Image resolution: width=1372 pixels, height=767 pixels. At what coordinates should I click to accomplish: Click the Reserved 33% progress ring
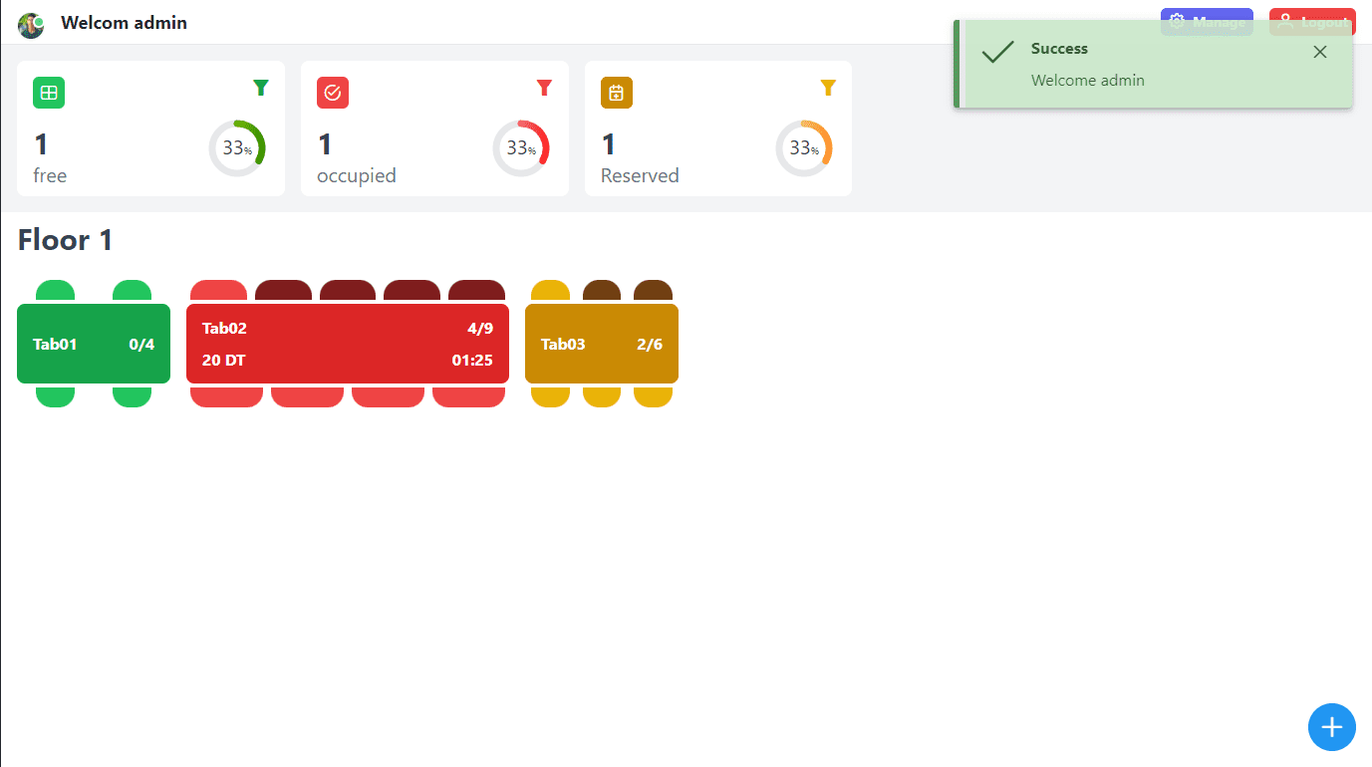804,148
